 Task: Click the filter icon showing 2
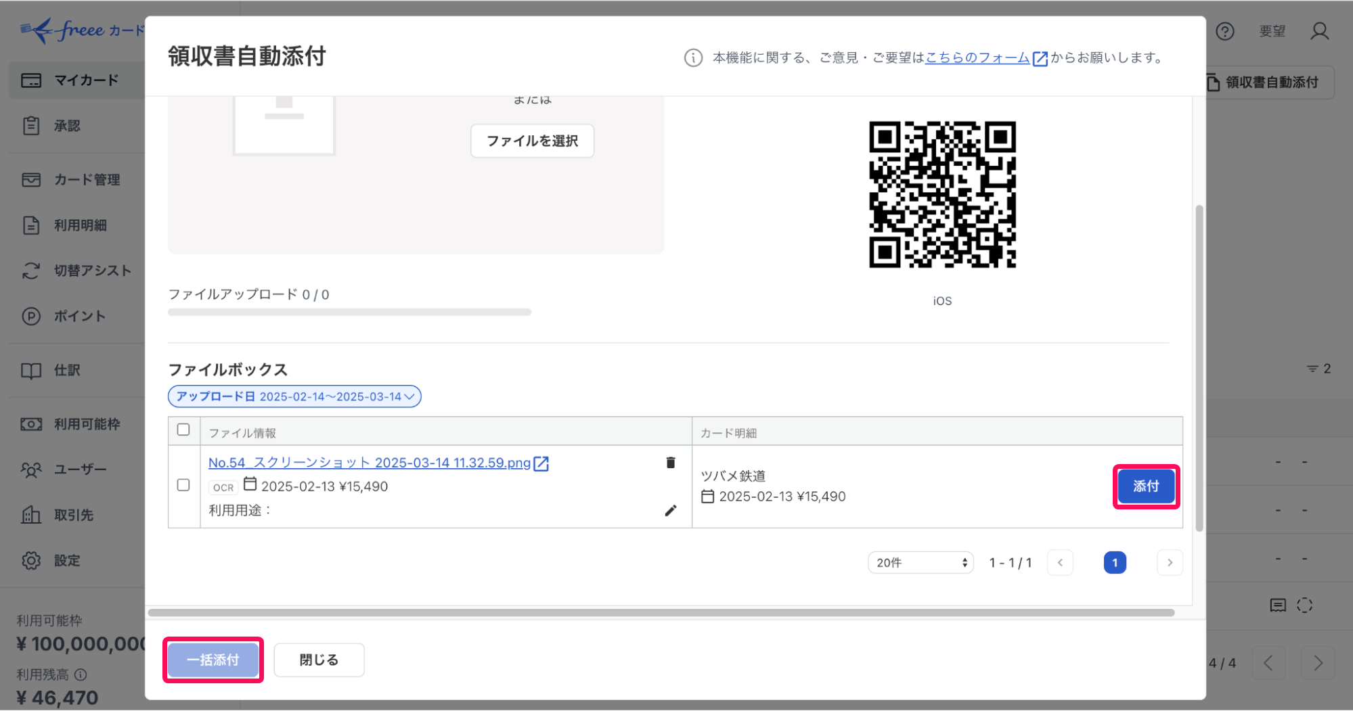1318,369
